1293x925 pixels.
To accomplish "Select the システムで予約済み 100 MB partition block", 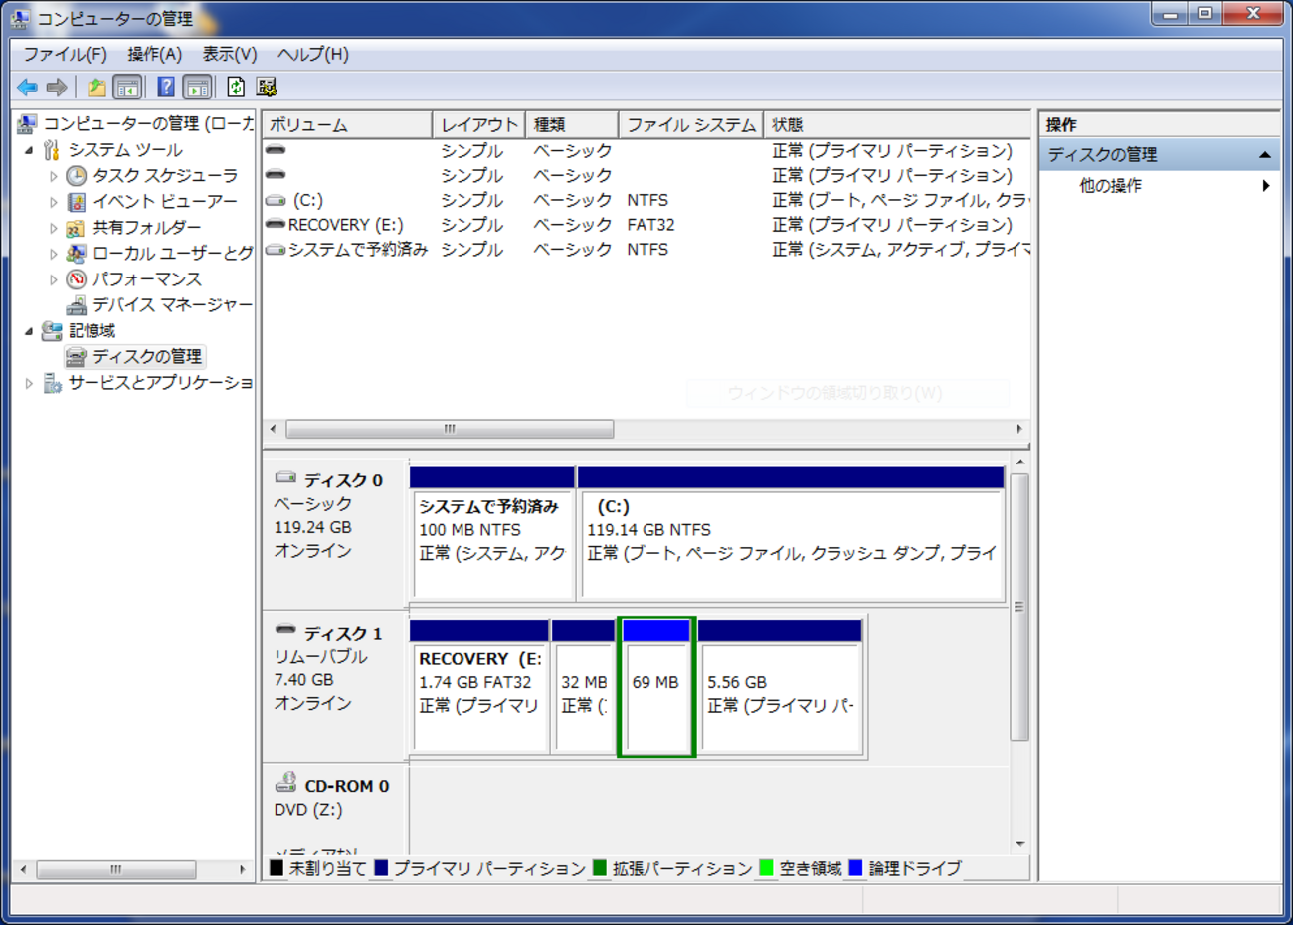I will (492, 534).
